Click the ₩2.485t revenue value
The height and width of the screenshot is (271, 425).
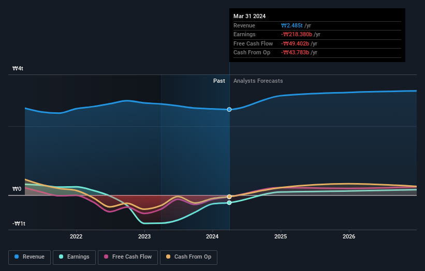pyautogui.click(x=291, y=25)
